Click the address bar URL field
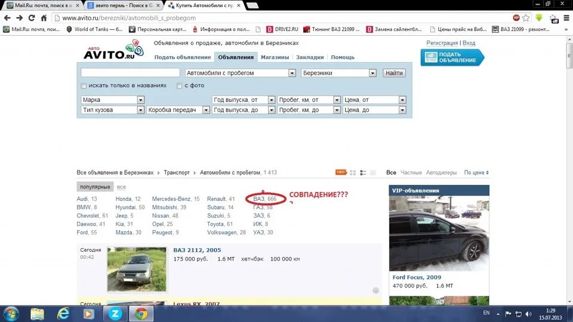 (x=281, y=18)
